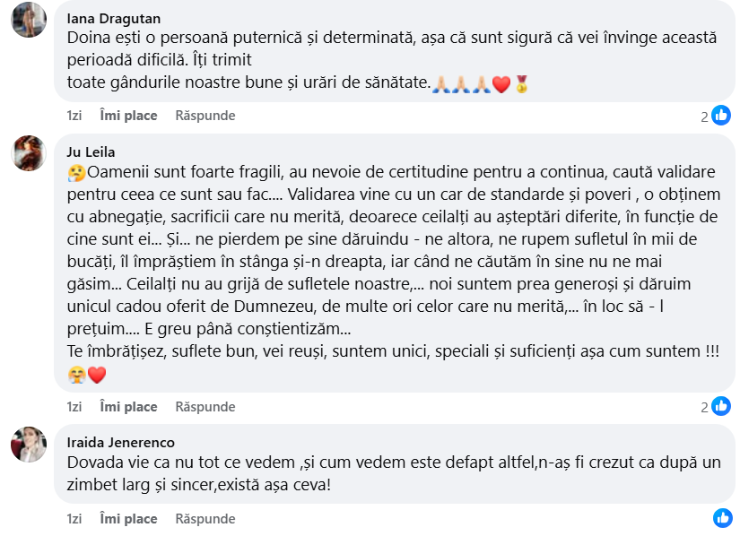Click the 1zi timestamp on Iraida's comment
This screenshot has width=740, height=536.
[74, 519]
